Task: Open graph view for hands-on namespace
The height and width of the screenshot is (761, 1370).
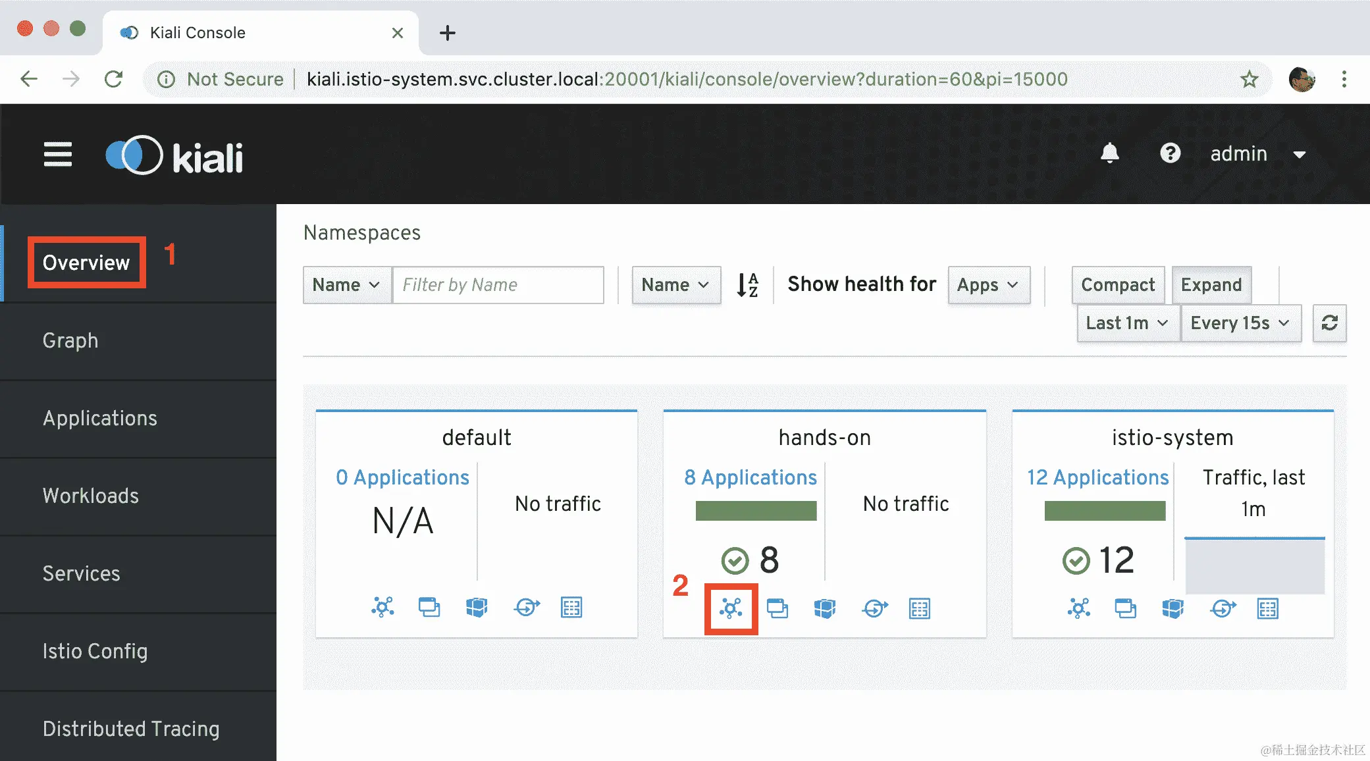Action: click(731, 608)
